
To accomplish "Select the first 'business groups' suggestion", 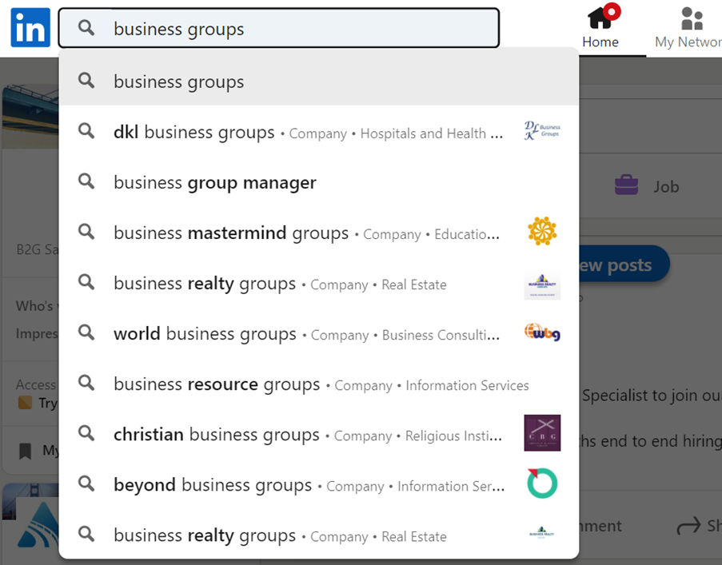I will [x=319, y=81].
